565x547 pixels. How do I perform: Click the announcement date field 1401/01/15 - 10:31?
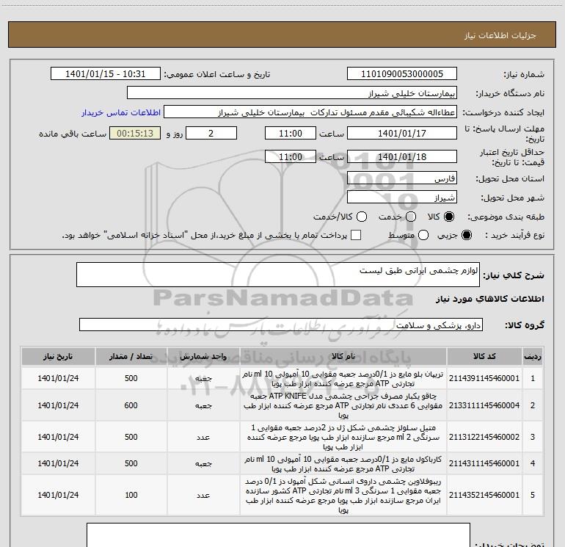coord(106,74)
